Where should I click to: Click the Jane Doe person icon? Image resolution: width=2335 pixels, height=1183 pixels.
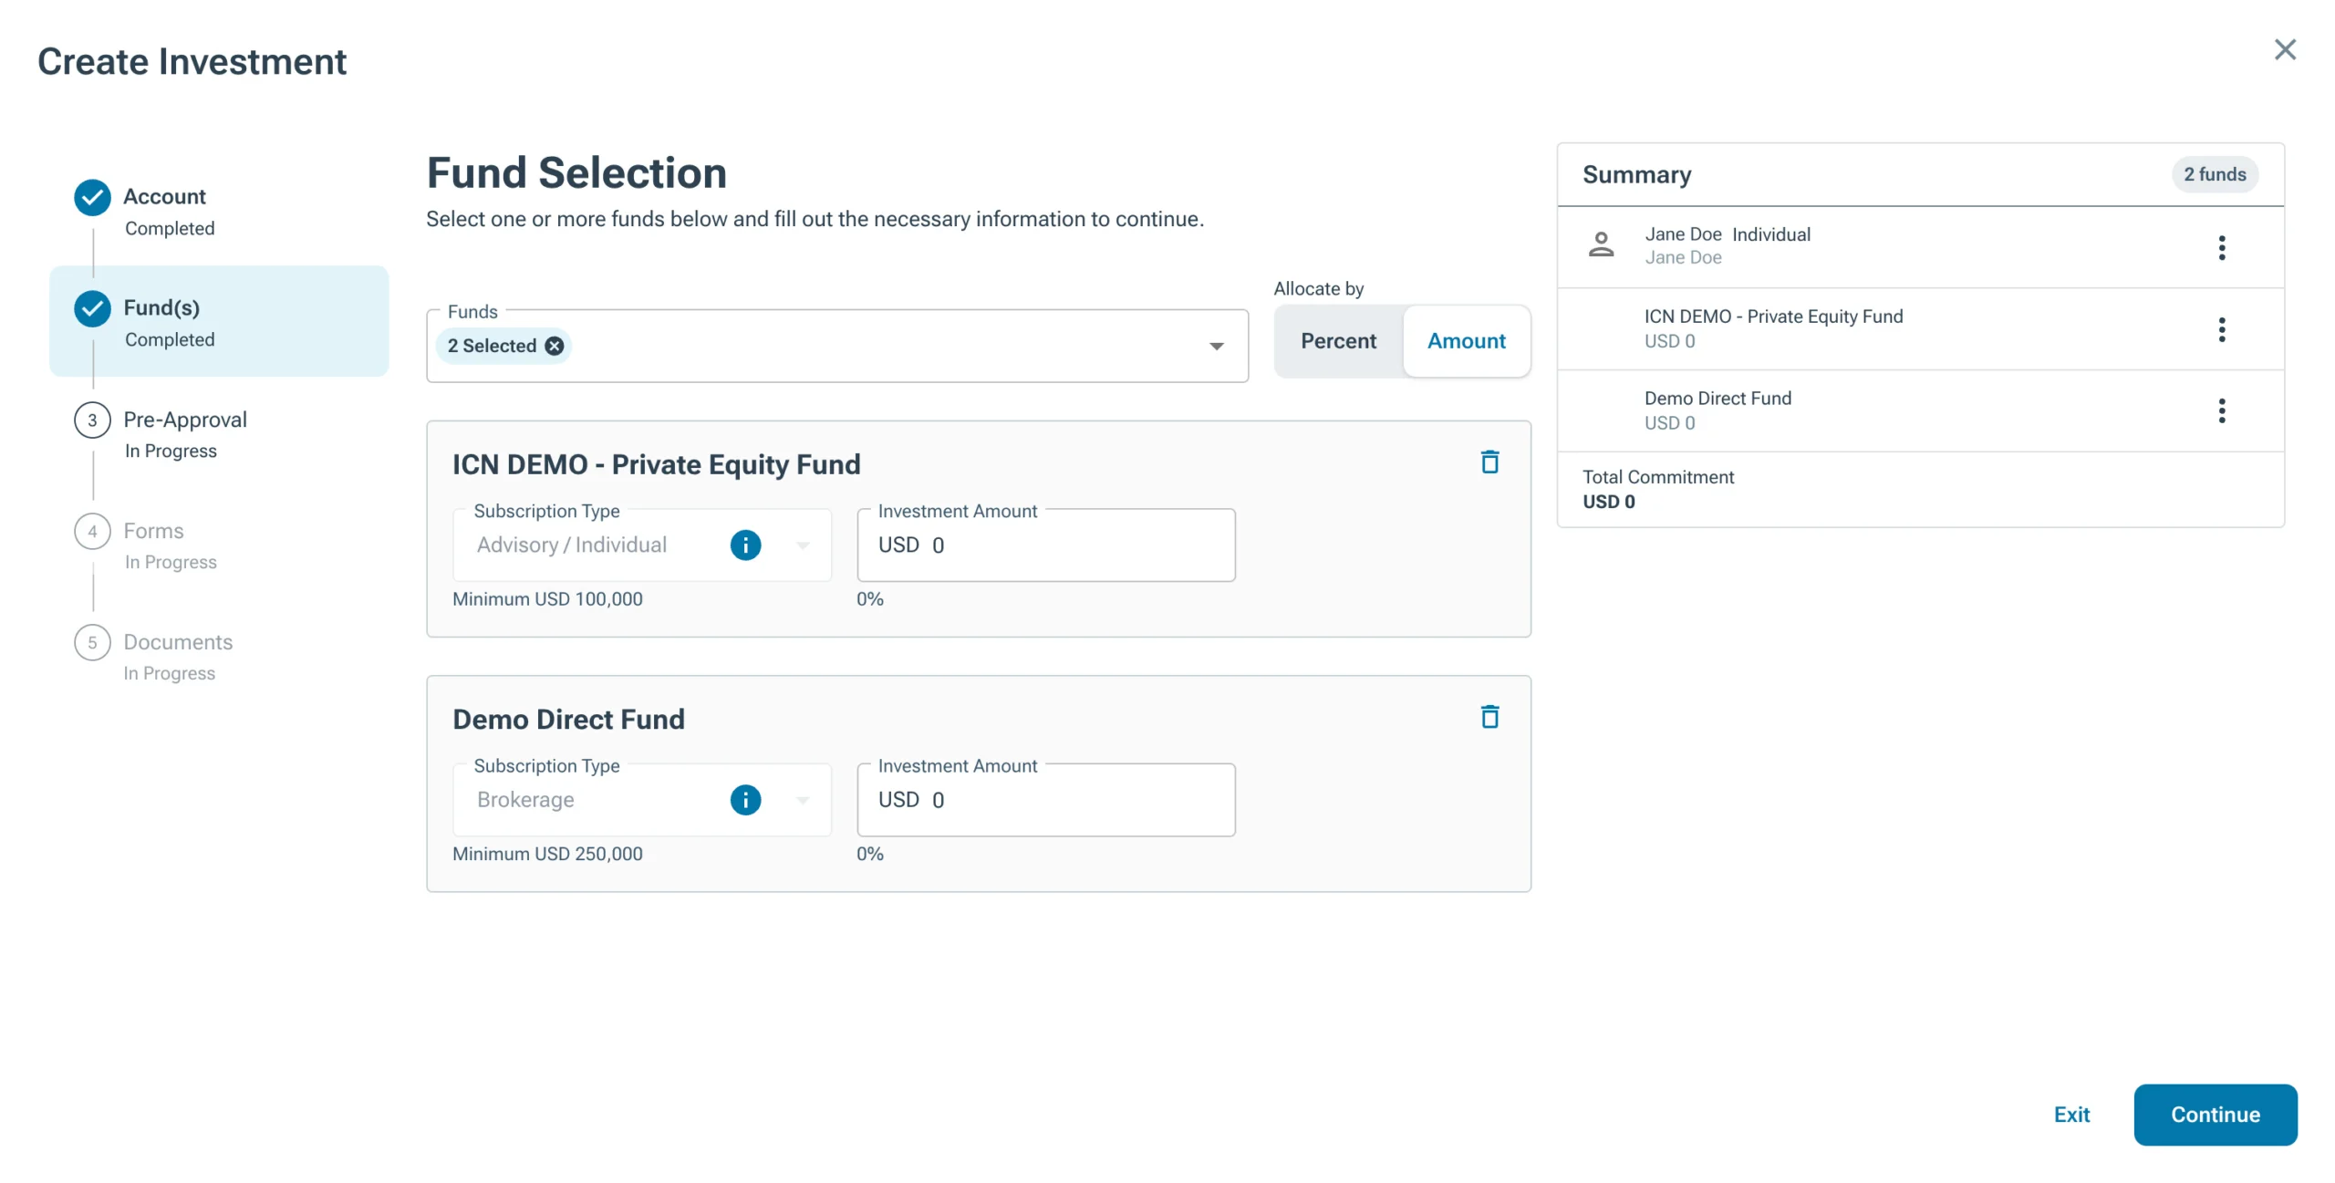pos(1601,244)
